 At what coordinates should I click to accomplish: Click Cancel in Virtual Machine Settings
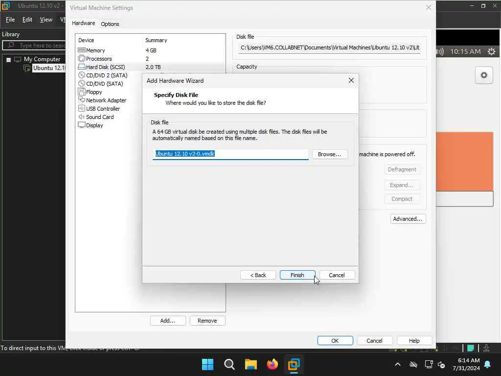click(374, 341)
